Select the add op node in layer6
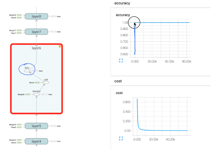216x150 pixels. point(46,82)
